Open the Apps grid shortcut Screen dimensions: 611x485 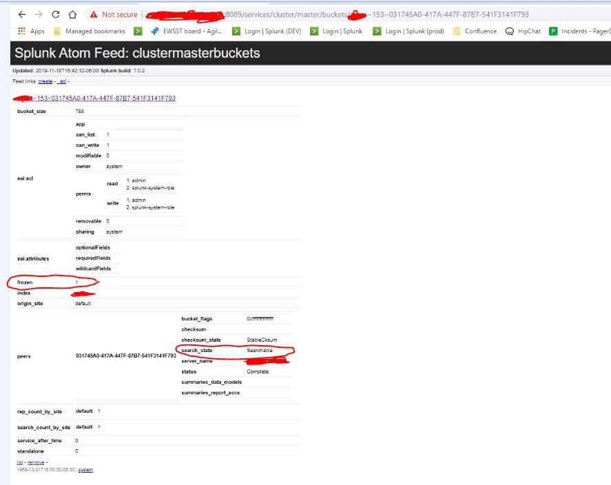(31, 31)
